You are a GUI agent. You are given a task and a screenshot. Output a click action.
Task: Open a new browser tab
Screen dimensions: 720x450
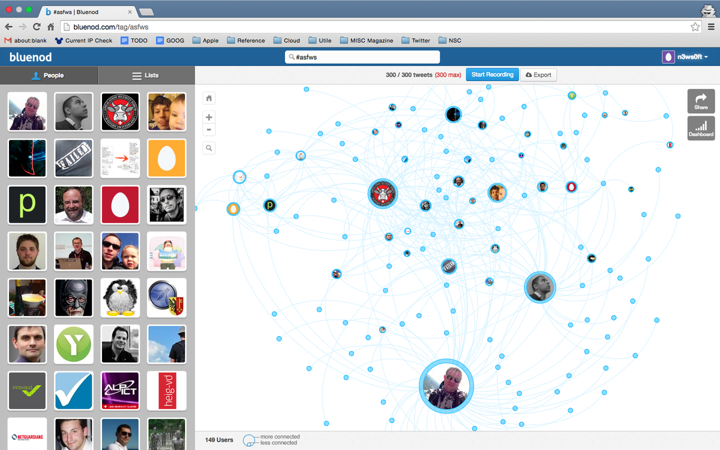point(146,11)
